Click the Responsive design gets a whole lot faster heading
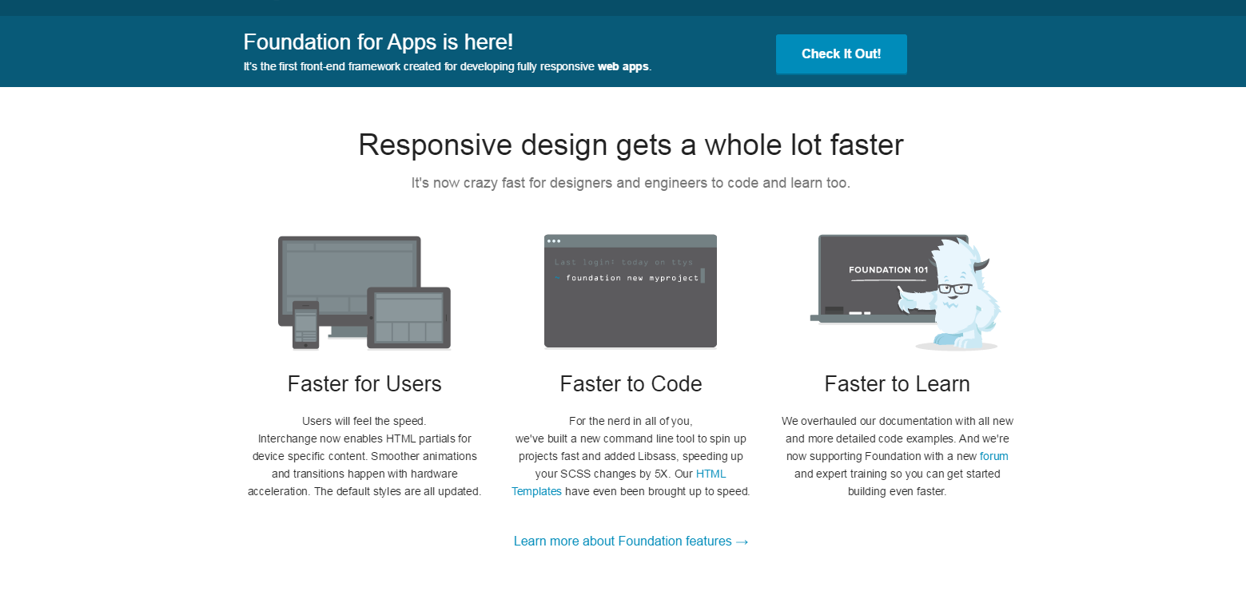This screenshot has width=1246, height=607. click(x=631, y=145)
